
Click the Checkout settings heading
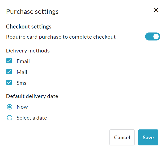29,27
